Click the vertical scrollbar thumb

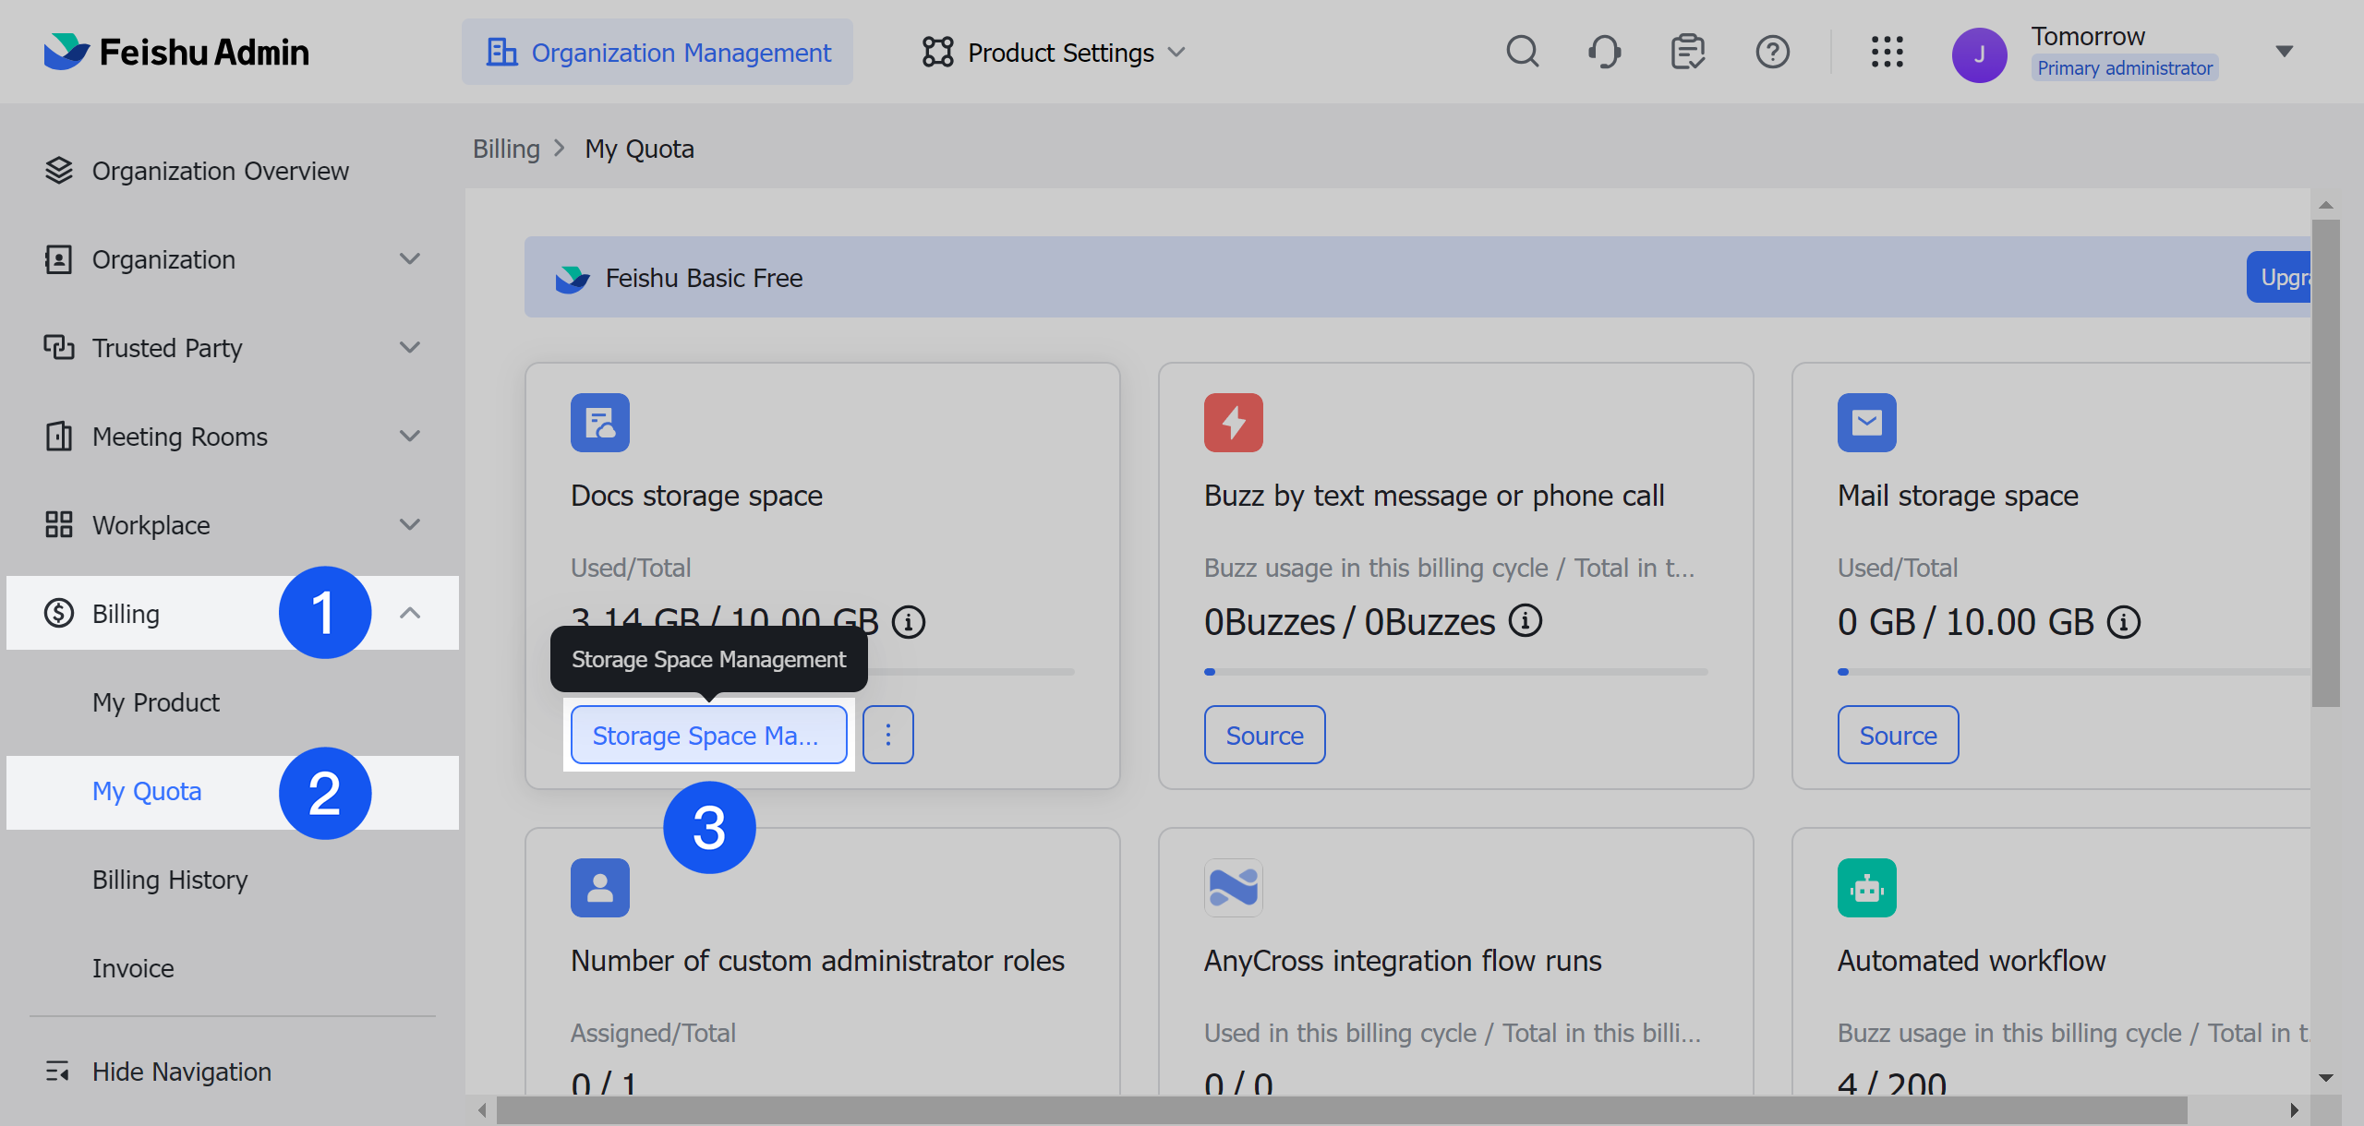(2325, 461)
